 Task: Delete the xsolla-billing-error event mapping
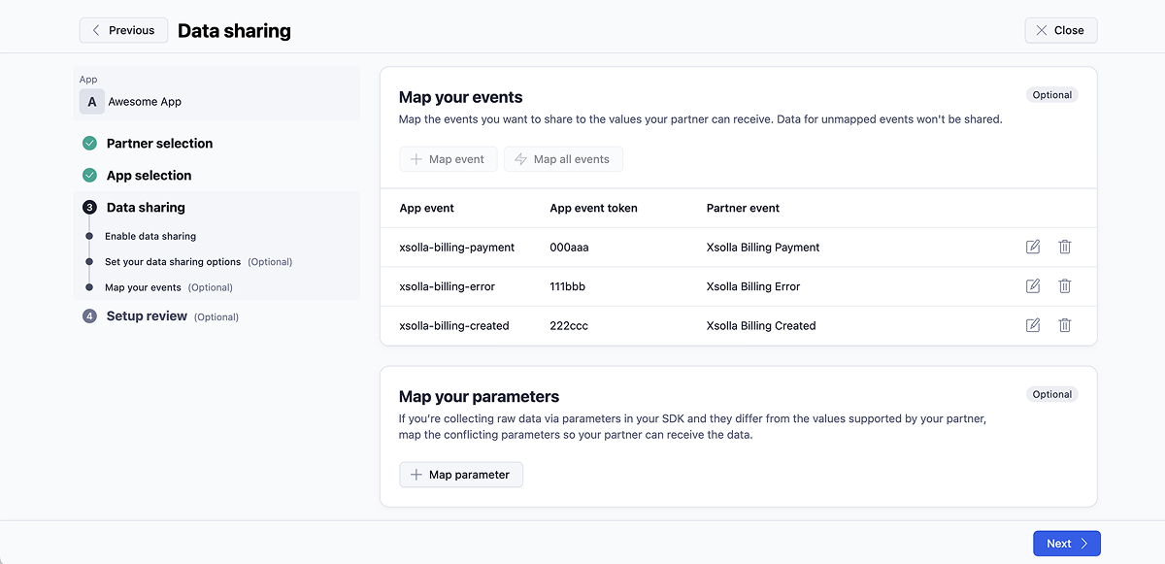[x=1064, y=286]
